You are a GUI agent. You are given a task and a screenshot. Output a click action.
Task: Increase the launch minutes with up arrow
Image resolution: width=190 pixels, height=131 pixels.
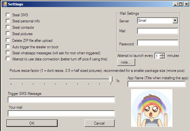162,55
